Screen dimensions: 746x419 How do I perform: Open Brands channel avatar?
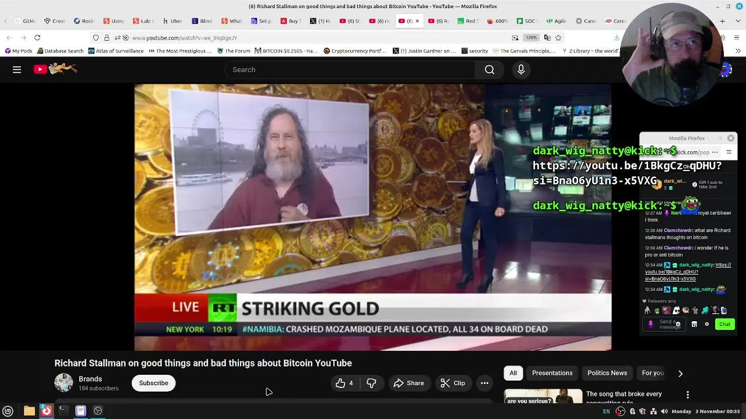pos(64,382)
